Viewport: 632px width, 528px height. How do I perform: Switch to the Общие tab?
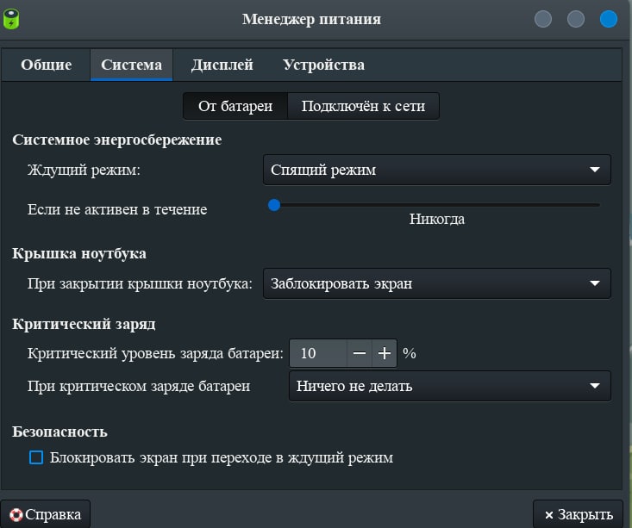click(46, 65)
